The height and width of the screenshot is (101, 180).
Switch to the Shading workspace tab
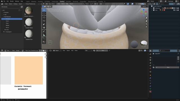pyautogui.click(x=62, y=1)
